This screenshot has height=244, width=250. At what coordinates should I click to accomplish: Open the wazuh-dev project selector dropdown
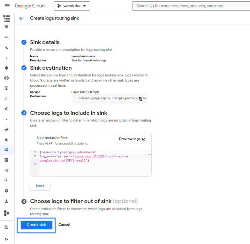click(x=72, y=6)
